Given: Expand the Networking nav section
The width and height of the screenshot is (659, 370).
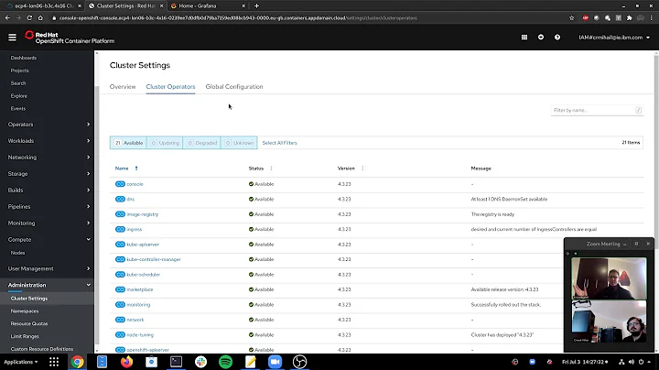Looking at the screenshot, I should [49, 158].
